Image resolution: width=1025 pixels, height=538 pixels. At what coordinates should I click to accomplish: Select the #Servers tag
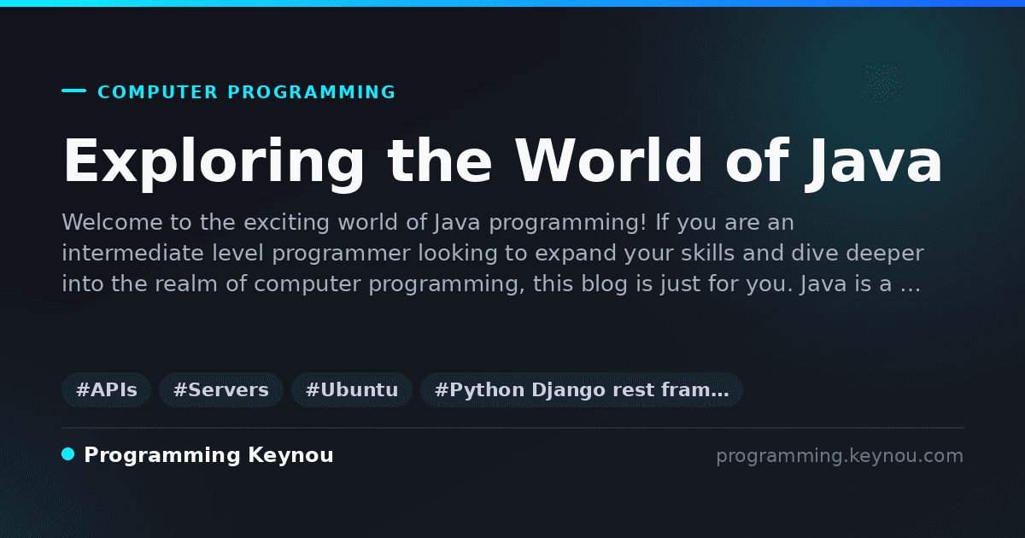tap(221, 390)
